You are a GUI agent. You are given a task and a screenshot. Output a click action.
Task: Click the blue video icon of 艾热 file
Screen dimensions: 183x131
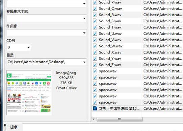(x=95, y=109)
